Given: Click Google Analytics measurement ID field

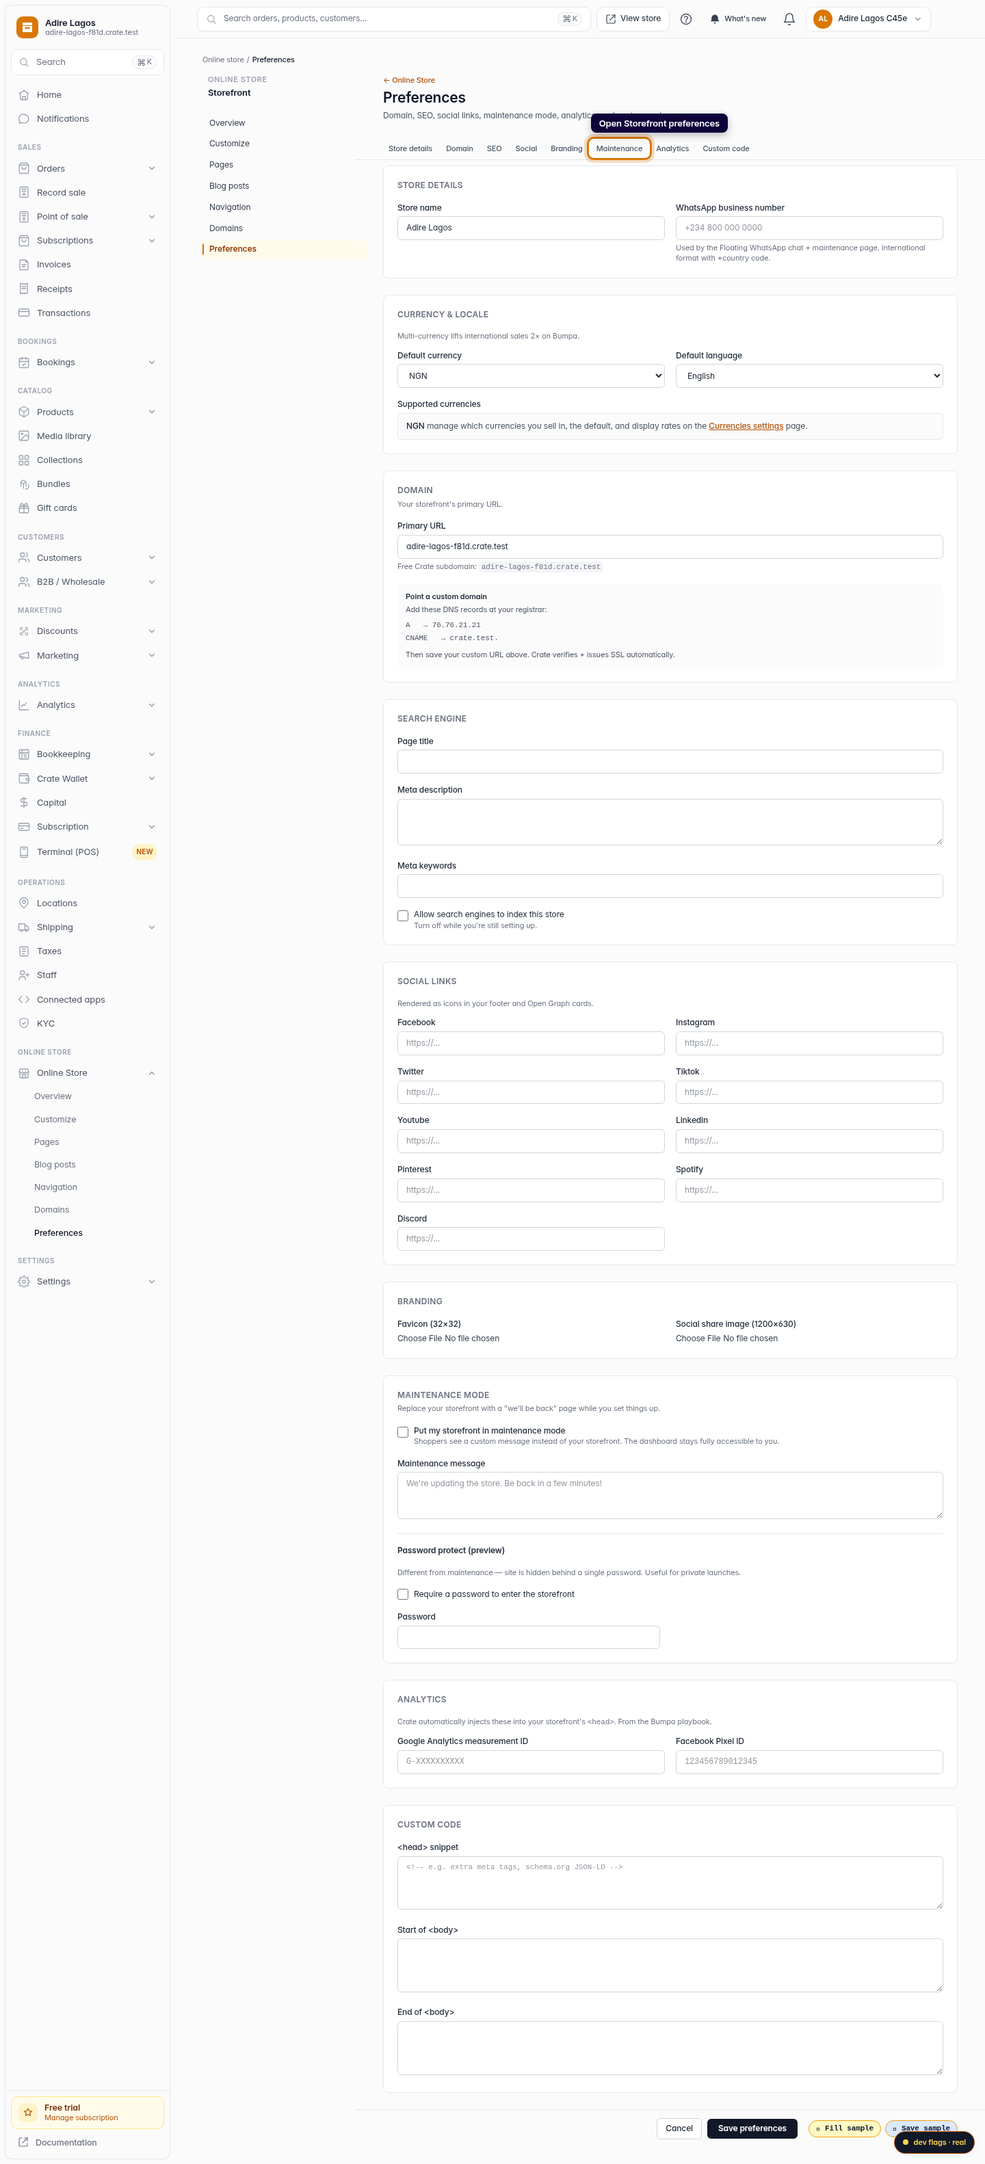Looking at the screenshot, I should pyautogui.click(x=530, y=1763).
